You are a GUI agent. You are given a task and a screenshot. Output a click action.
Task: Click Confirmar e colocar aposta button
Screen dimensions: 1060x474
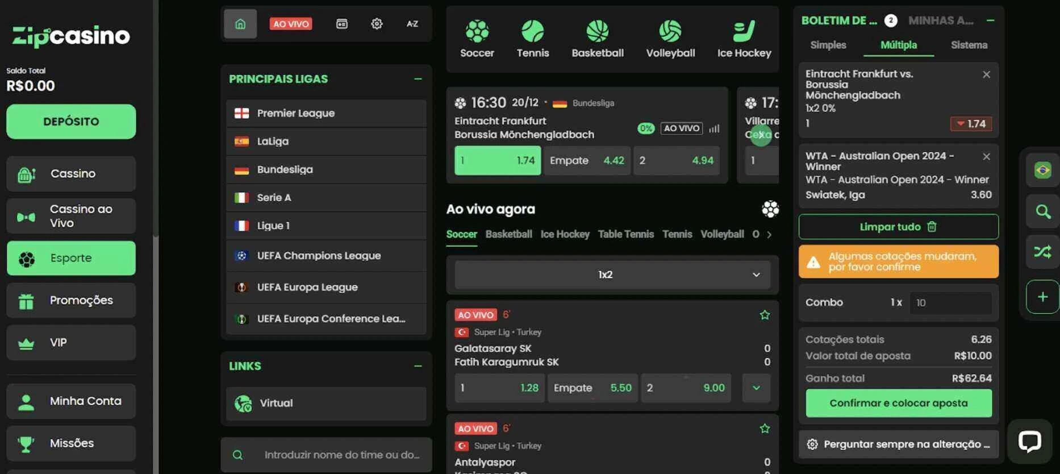pos(899,403)
